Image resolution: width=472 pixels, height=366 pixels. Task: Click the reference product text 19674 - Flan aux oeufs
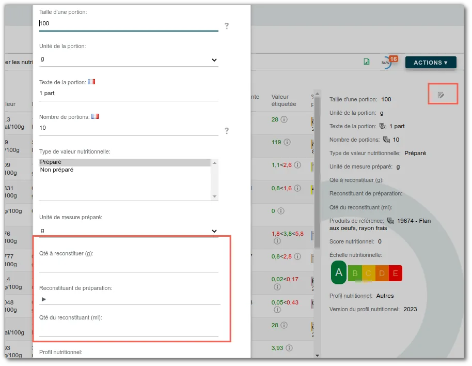pyautogui.click(x=380, y=224)
